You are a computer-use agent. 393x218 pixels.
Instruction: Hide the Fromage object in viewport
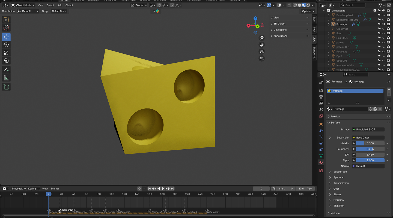(x=383, y=24)
